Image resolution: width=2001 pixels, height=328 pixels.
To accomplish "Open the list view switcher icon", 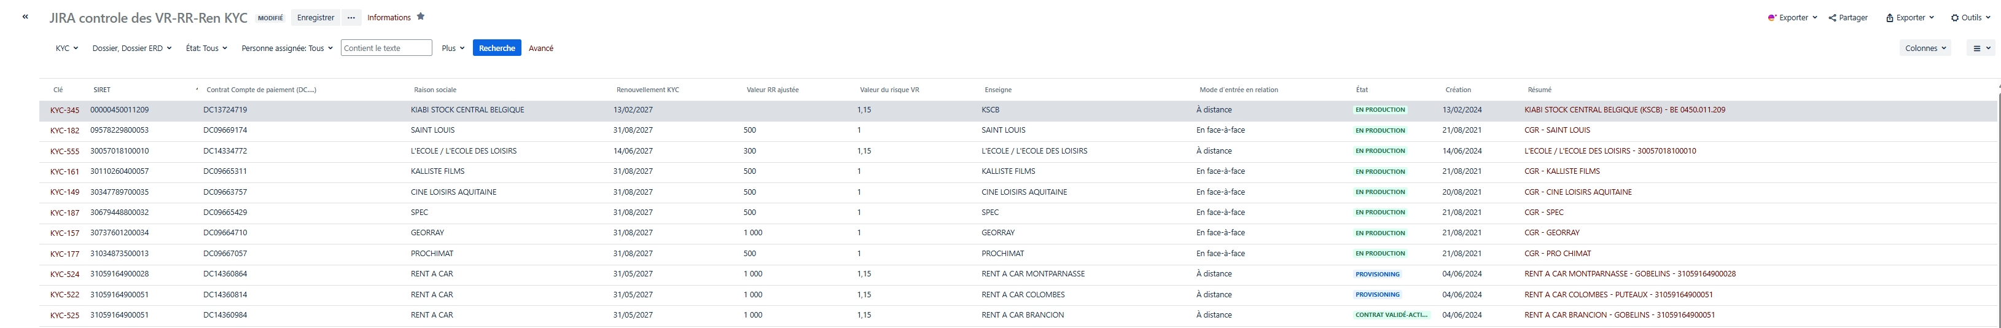I will coord(1981,48).
